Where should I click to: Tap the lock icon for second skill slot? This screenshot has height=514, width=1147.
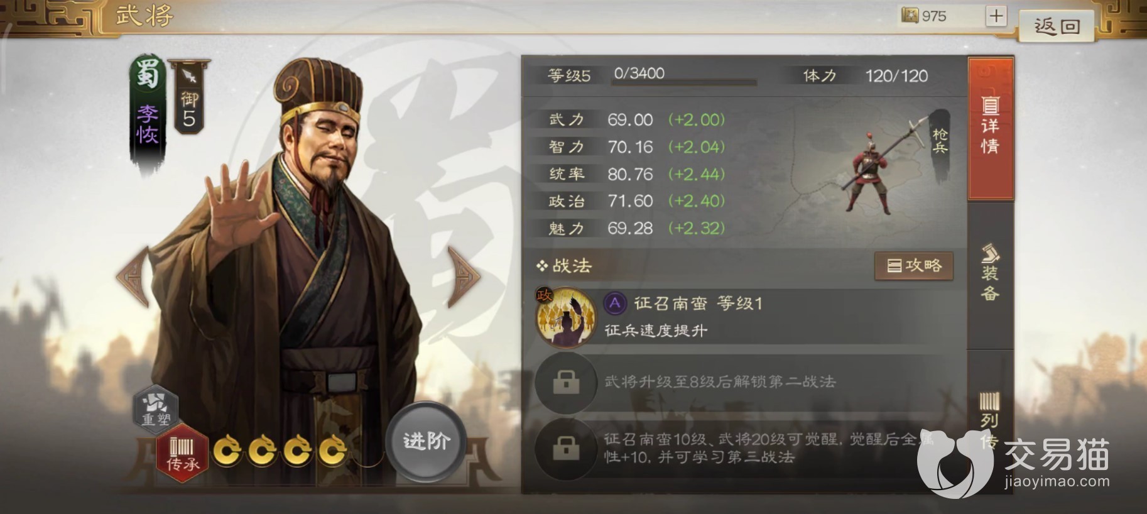[x=565, y=382]
